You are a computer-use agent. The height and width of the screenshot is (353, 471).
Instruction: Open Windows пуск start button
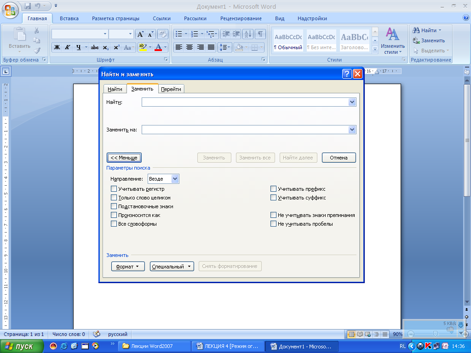(x=22, y=347)
